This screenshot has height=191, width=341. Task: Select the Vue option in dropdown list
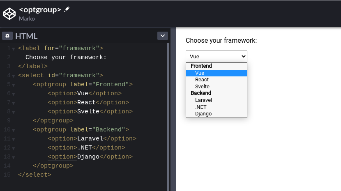click(217, 73)
